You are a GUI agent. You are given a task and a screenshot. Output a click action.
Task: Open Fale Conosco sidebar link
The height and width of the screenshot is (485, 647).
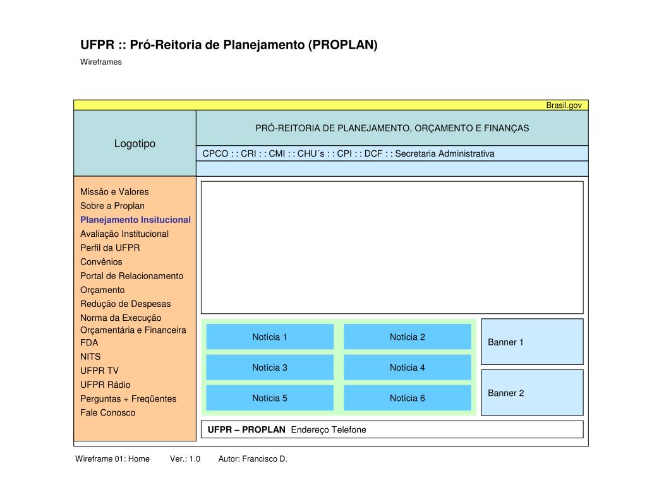(107, 413)
